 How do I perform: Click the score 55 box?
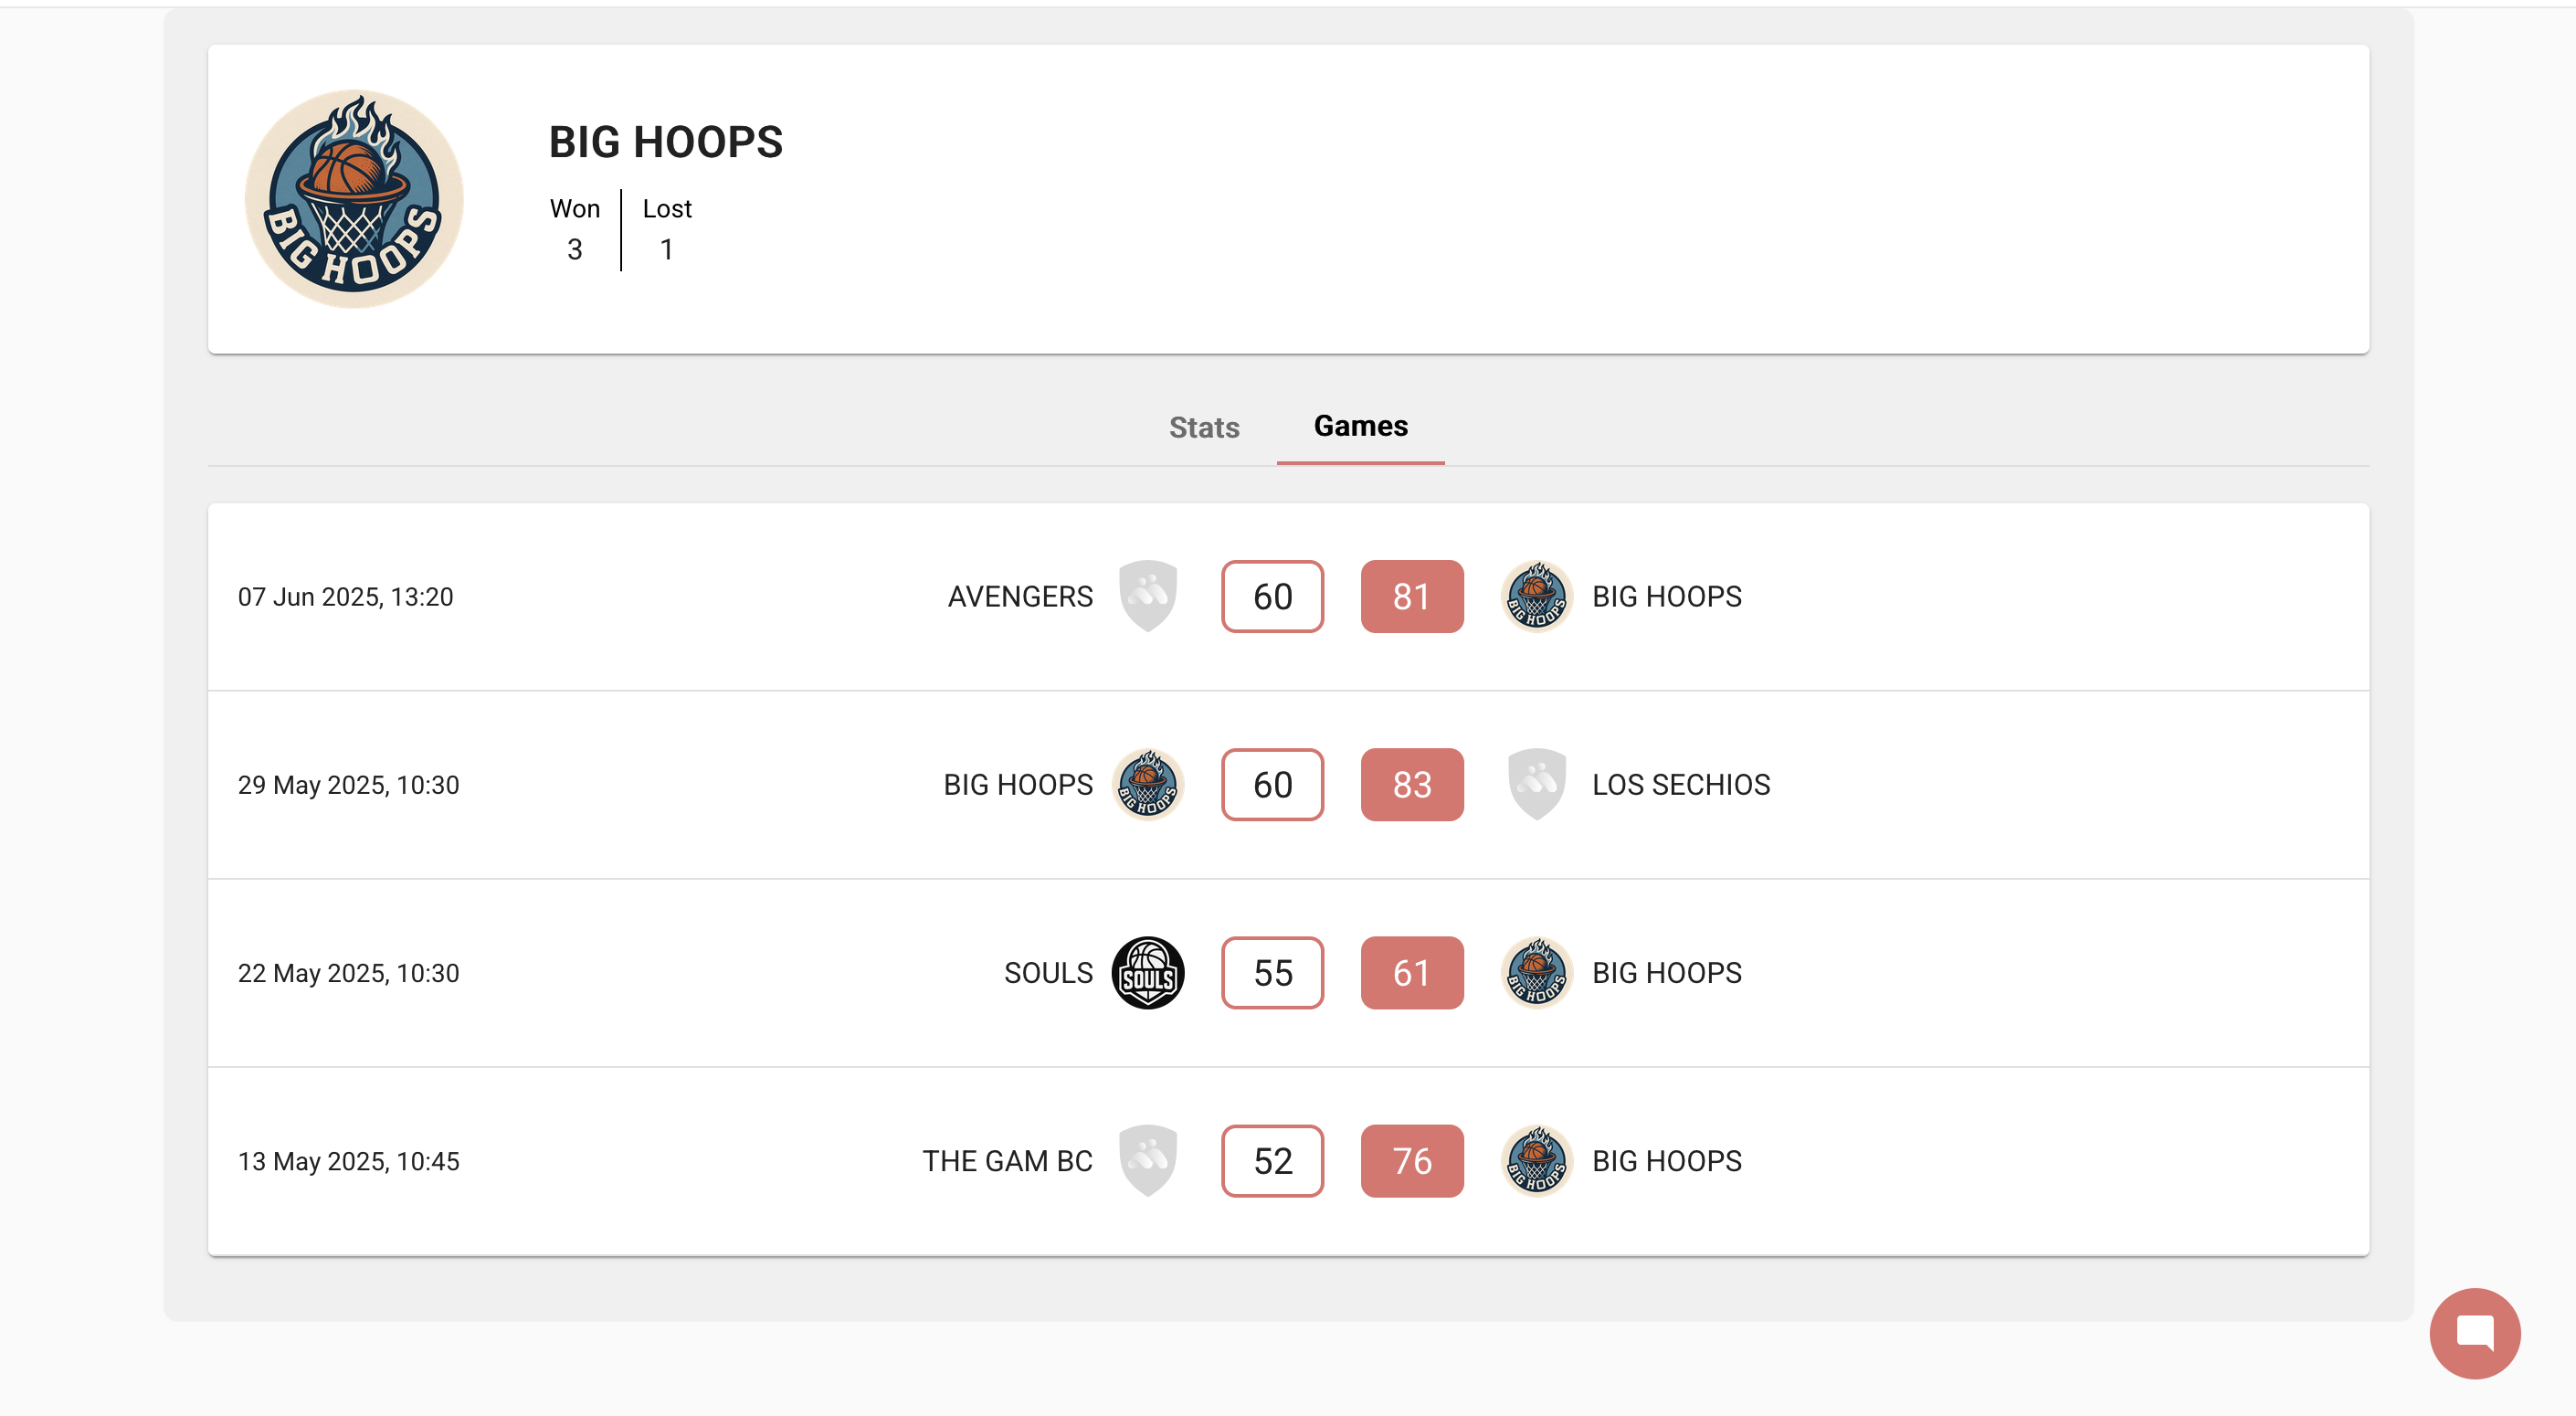1272,972
